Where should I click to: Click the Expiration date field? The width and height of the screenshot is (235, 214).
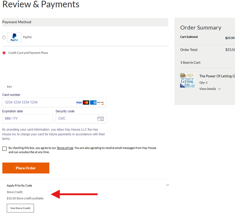[27, 119]
